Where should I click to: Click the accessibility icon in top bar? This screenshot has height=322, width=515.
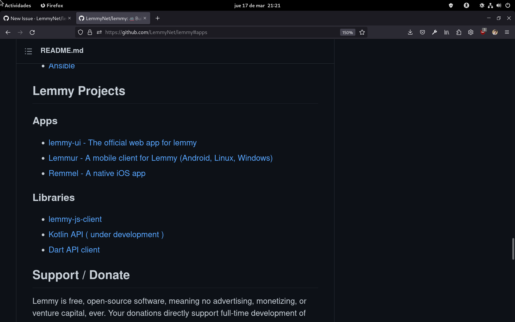[x=466, y=5]
